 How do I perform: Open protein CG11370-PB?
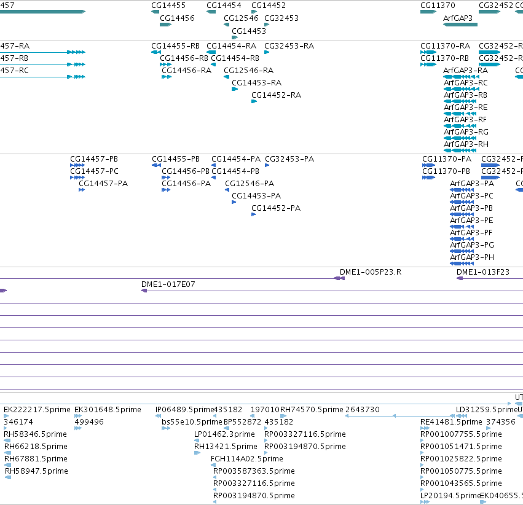pyautogui.click(x=446, y=171)
